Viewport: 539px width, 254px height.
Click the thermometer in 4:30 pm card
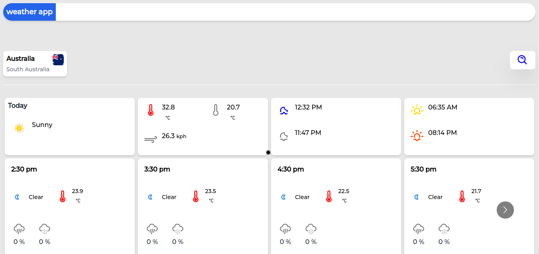[329, 196]
